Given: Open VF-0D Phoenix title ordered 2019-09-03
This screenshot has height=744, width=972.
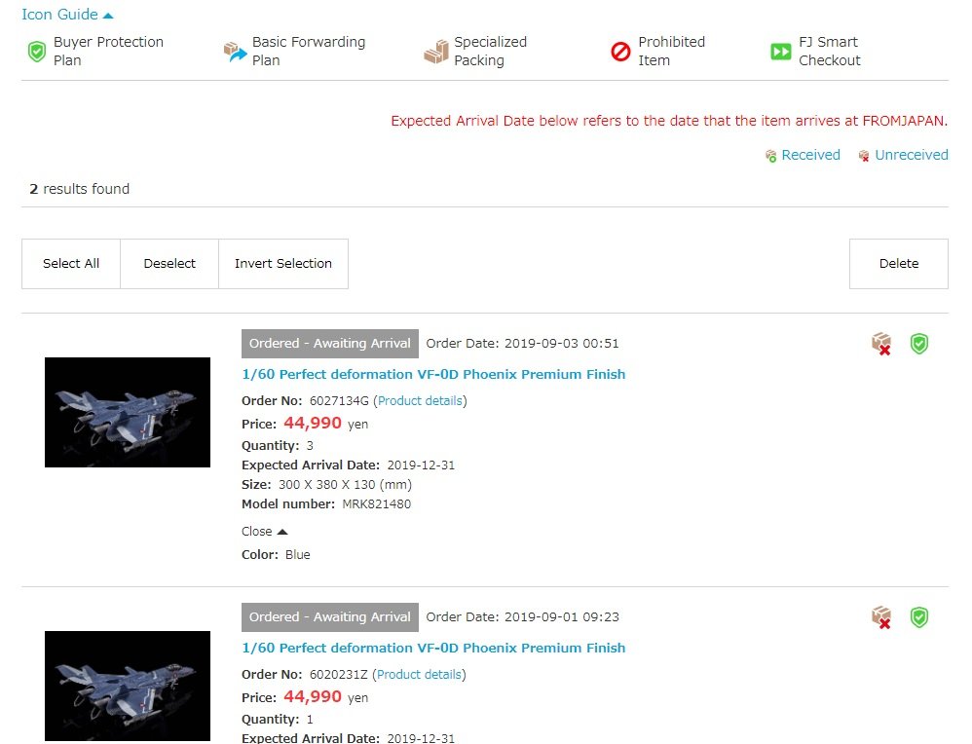Looking at the screenshot, I should coord(433,375).
